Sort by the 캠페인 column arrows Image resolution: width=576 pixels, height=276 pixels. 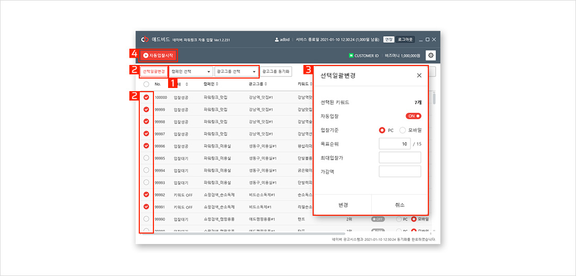(217, 84)
